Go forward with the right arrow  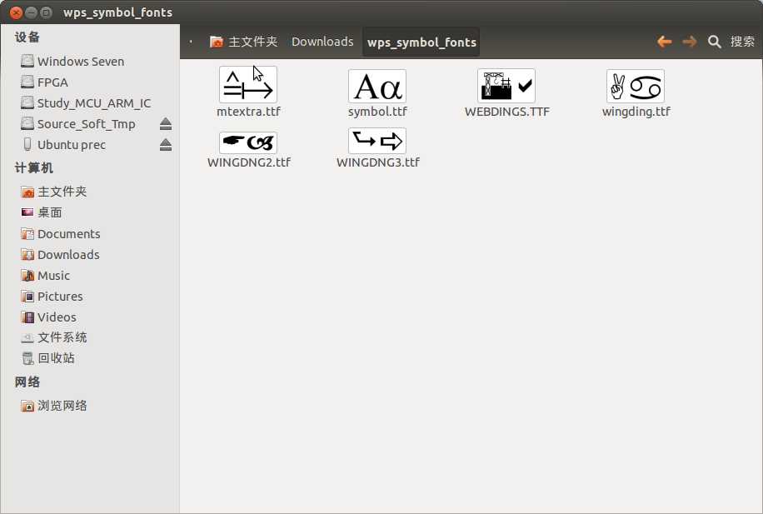[690, 42]
